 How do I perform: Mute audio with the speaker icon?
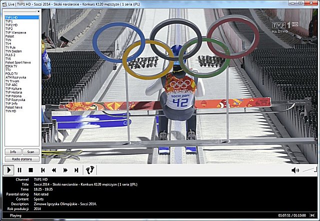pyautogui.click(x=295, y=170)
